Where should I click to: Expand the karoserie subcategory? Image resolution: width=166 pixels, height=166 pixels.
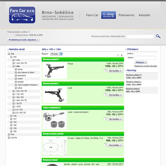pos(16,76)
